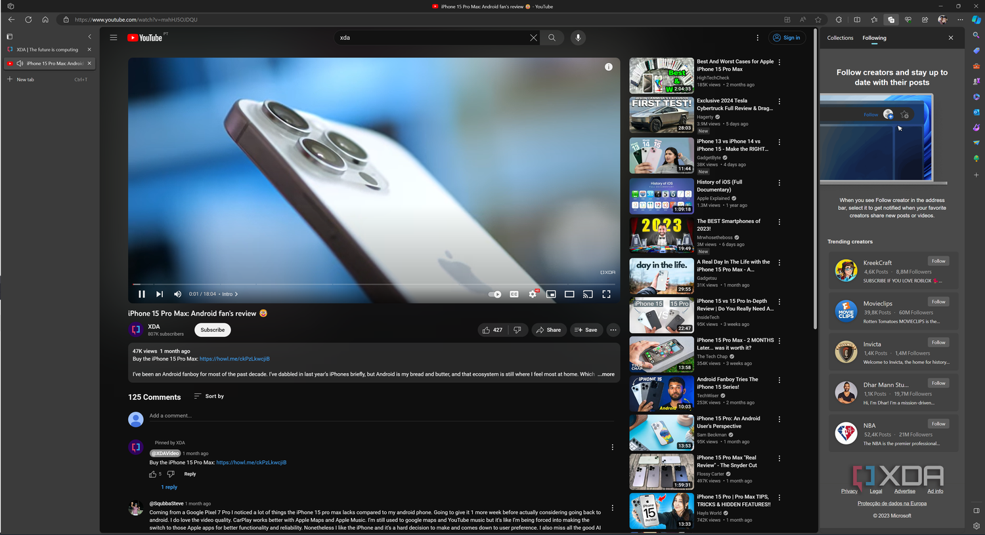Open more actions under the video

[613, 330]
